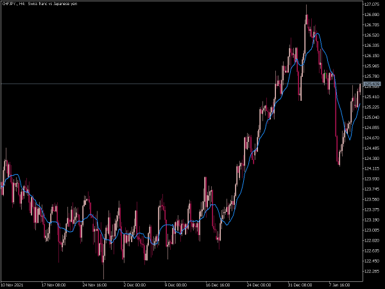The image size is (385, 289).
Task: Click the 24 Dec 00:00 time label
Action: pyautogui.click(x=259, y=285)
